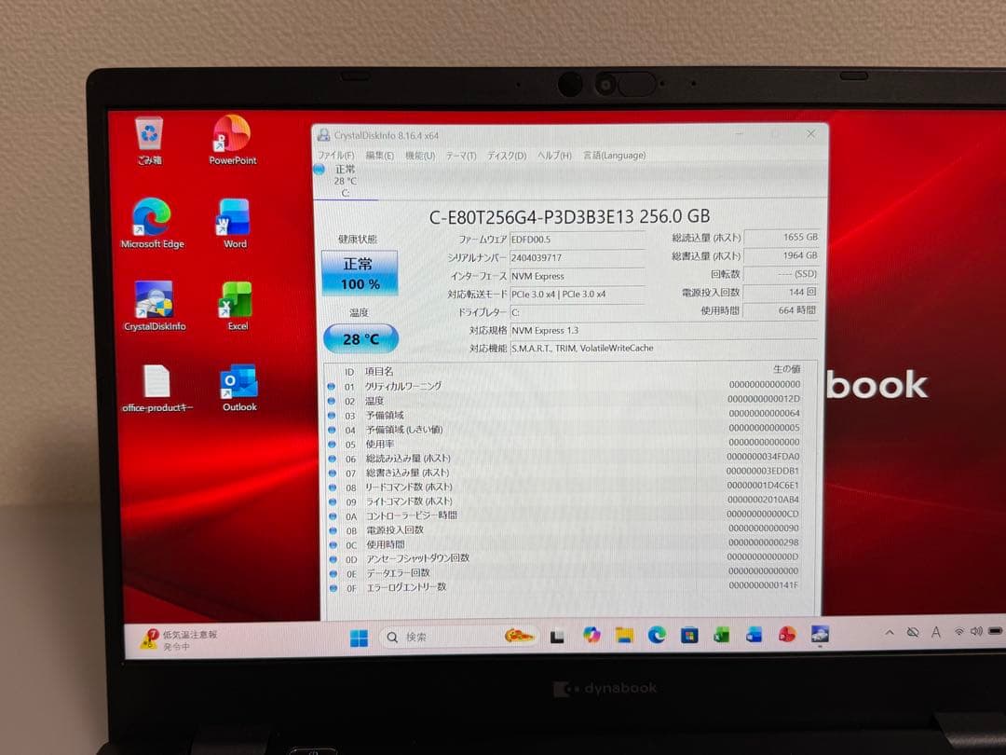
Task: Open PowerPoint from the desktop
Action: click(x=230, y=136)
